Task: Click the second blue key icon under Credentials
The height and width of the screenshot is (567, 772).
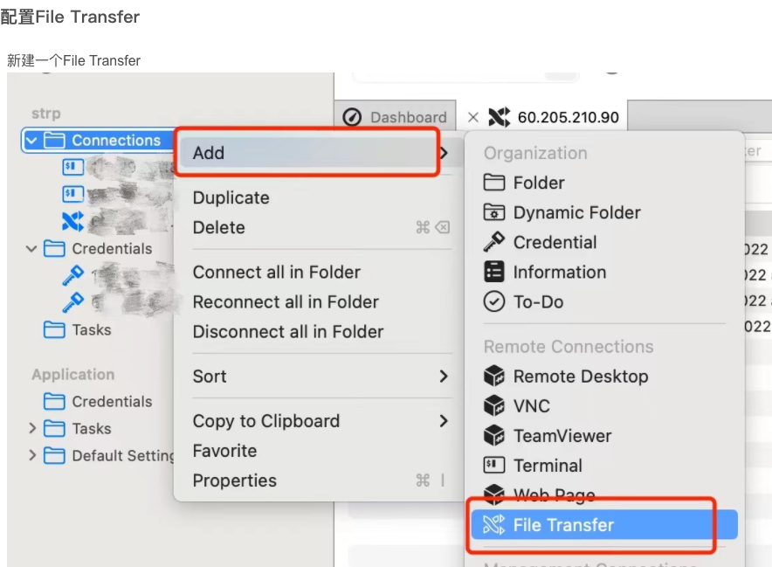Action: (x=72, y=302)
